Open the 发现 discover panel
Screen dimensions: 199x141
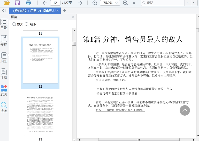[x=4, y=90]
